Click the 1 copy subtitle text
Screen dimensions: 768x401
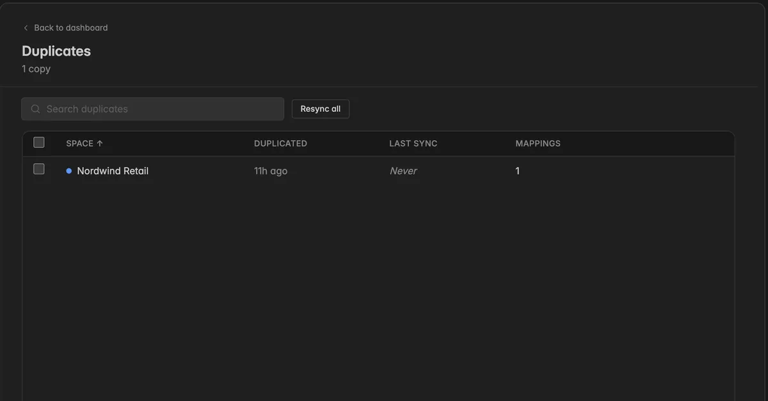click(x=36, y=68)
